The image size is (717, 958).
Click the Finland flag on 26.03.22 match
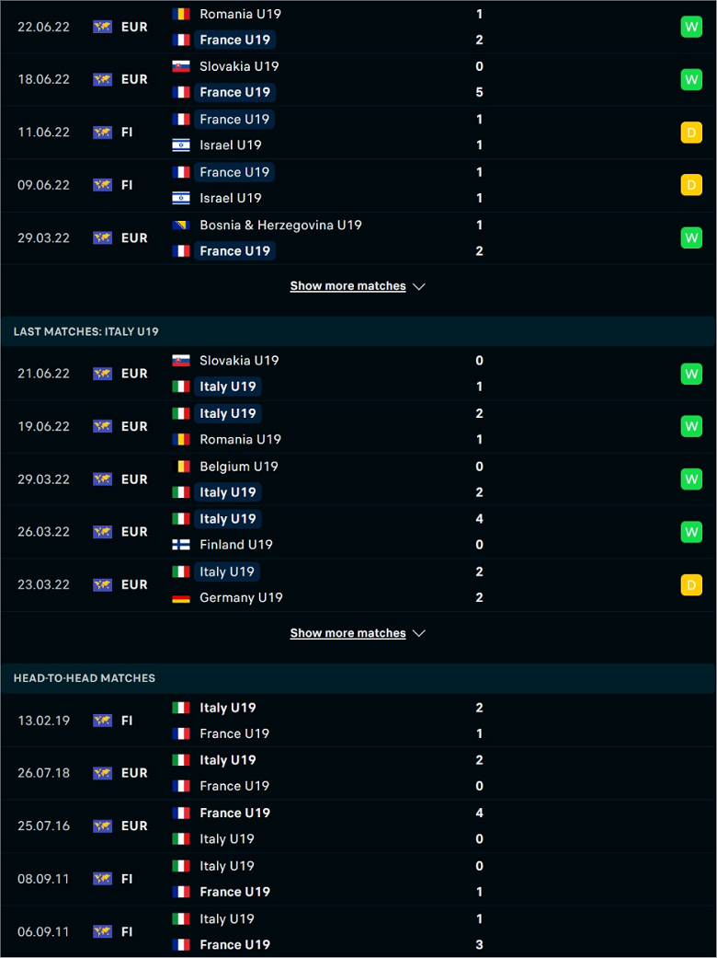coord(181,545)
